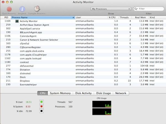Select the CIJScannerRegister process
The image size is (166, 124).
[83, 47]
